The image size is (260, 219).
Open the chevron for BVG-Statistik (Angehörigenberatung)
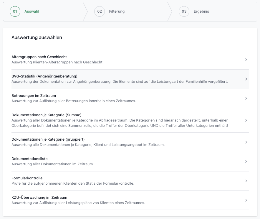pyautogui.click(x=246, y=79)
